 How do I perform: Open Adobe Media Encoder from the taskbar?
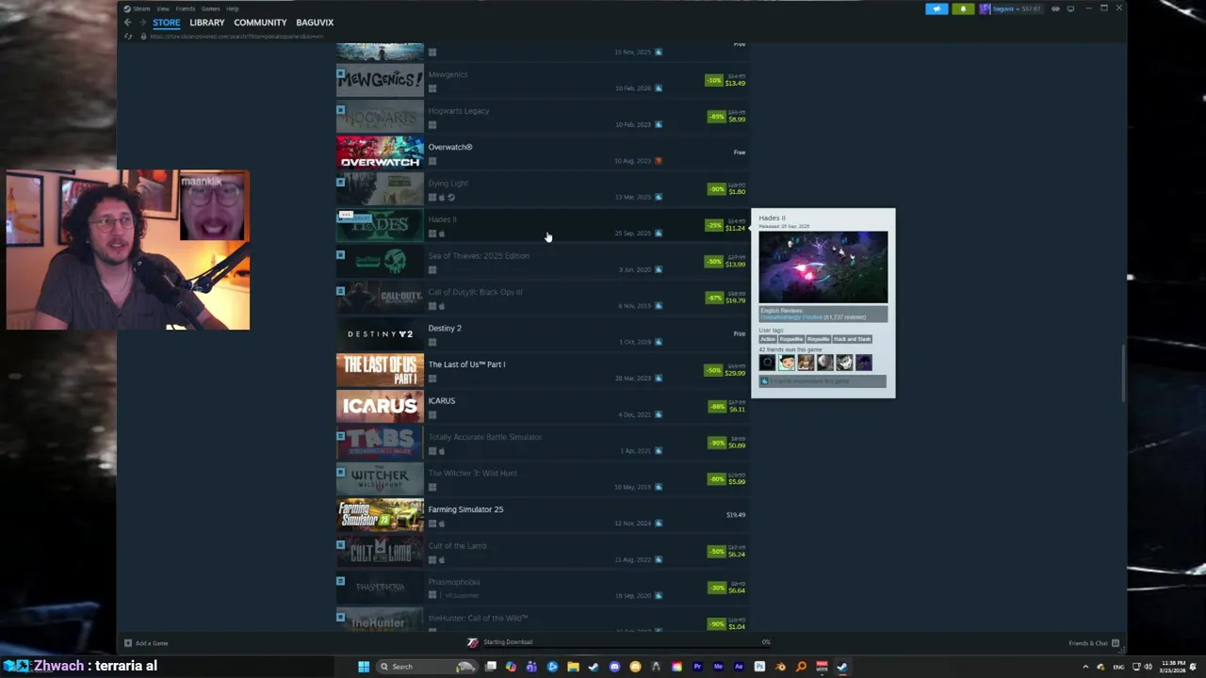coord(718,667)
